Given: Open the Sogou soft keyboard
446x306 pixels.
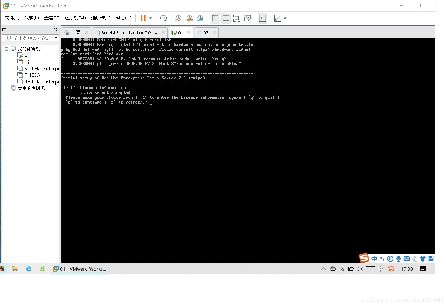Looking at the screenshot, I should click(x=407, y=259).
